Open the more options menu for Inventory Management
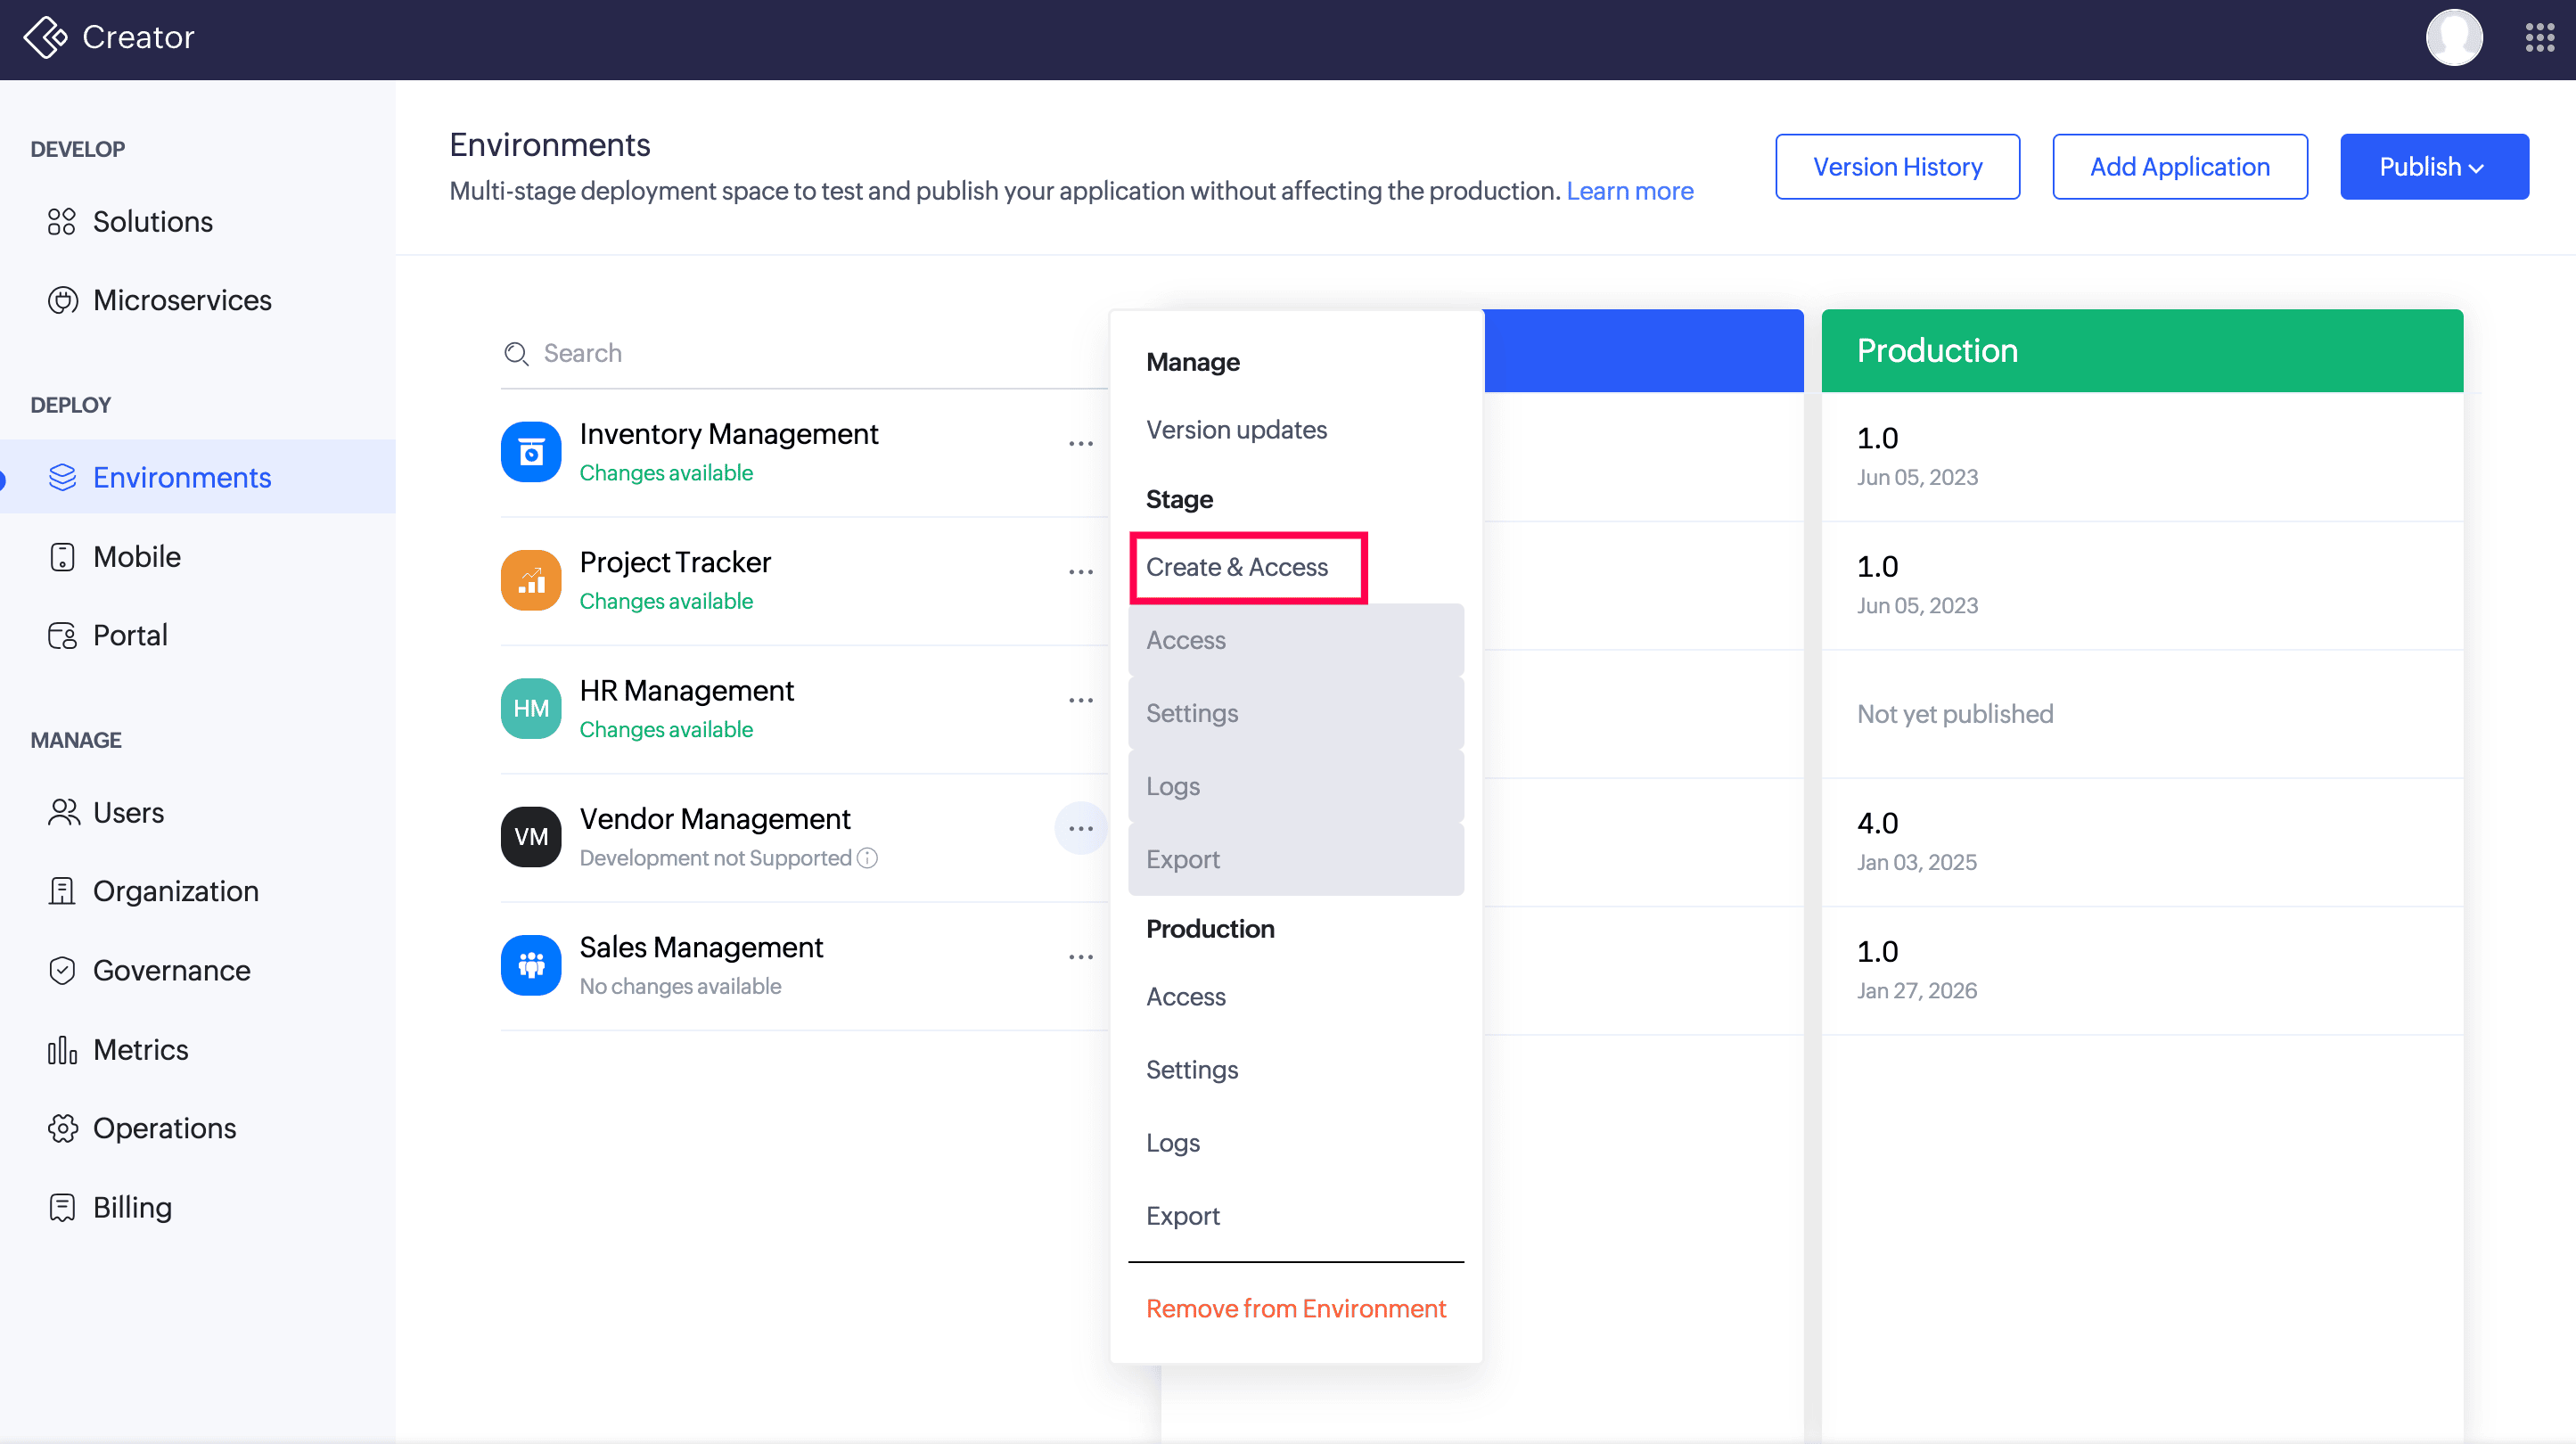Viewport: 2576px width, 1444px height. coord(1080,444)
